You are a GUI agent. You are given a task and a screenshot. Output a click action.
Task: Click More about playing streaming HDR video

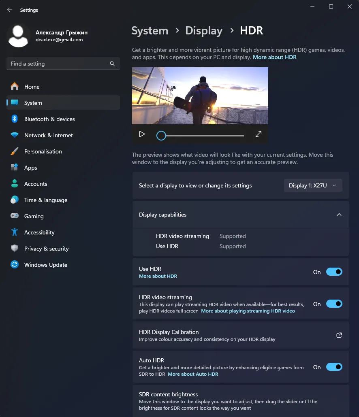click(248, 311)
